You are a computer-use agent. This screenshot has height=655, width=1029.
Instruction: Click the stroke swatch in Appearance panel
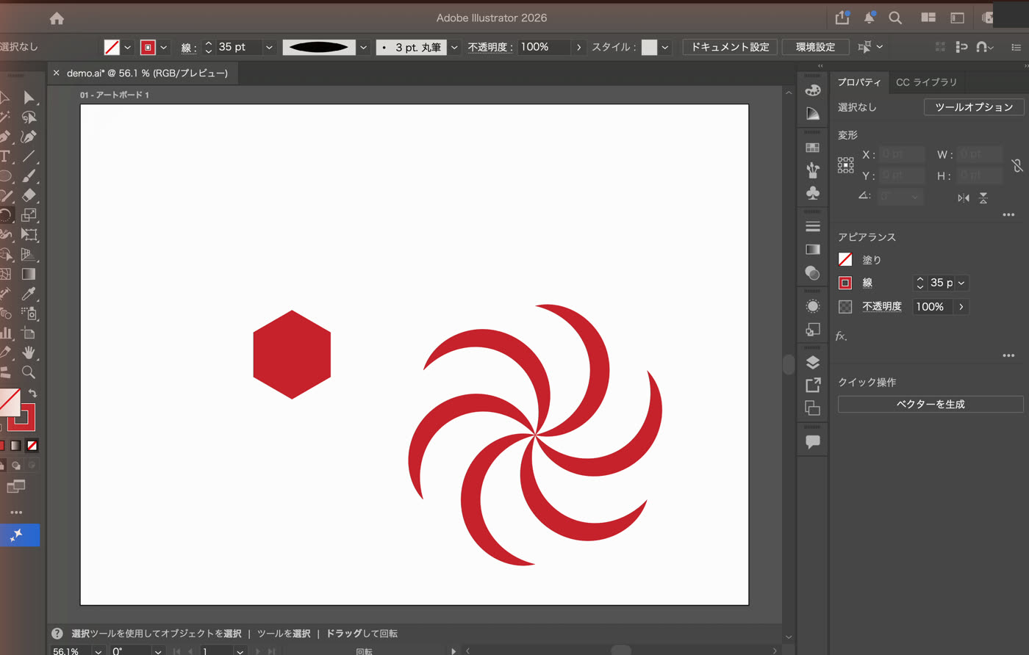pyautogui.click(x=845, y=283)
